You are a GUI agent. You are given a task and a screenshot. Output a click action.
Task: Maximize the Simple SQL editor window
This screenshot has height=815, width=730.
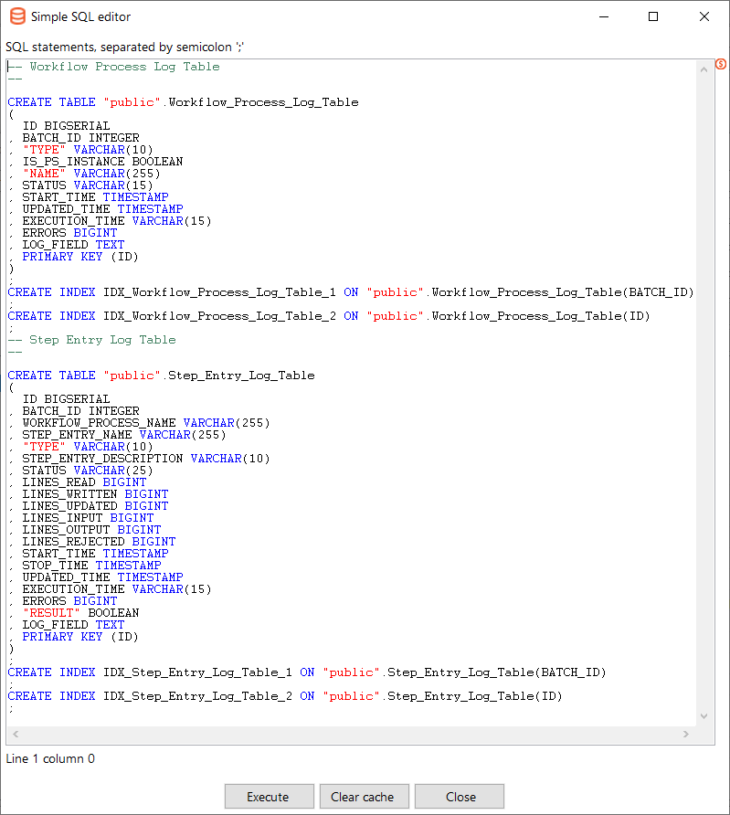652,16
